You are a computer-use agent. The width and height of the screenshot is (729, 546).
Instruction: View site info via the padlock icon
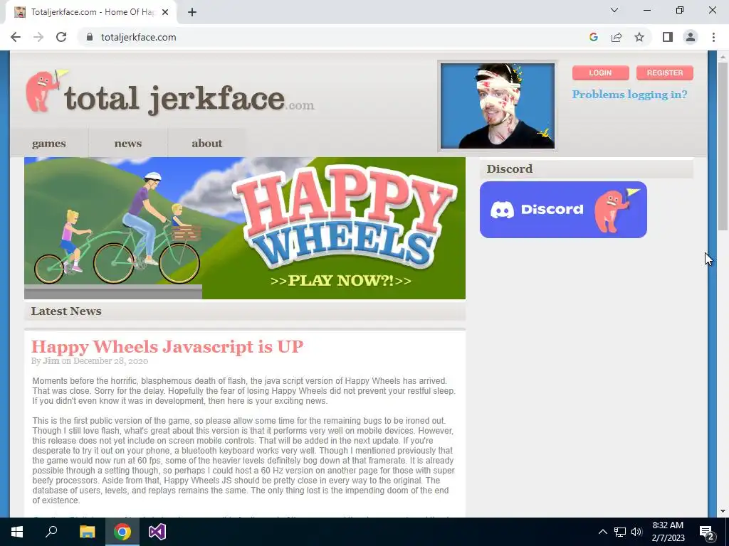pos(90,37)
